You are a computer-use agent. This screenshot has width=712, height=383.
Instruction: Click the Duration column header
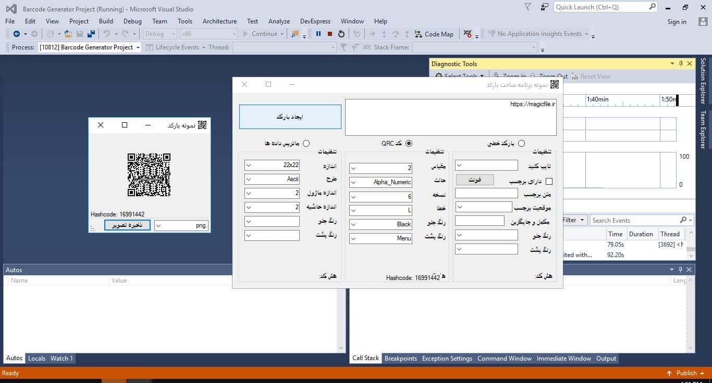(x=641, y=234)
